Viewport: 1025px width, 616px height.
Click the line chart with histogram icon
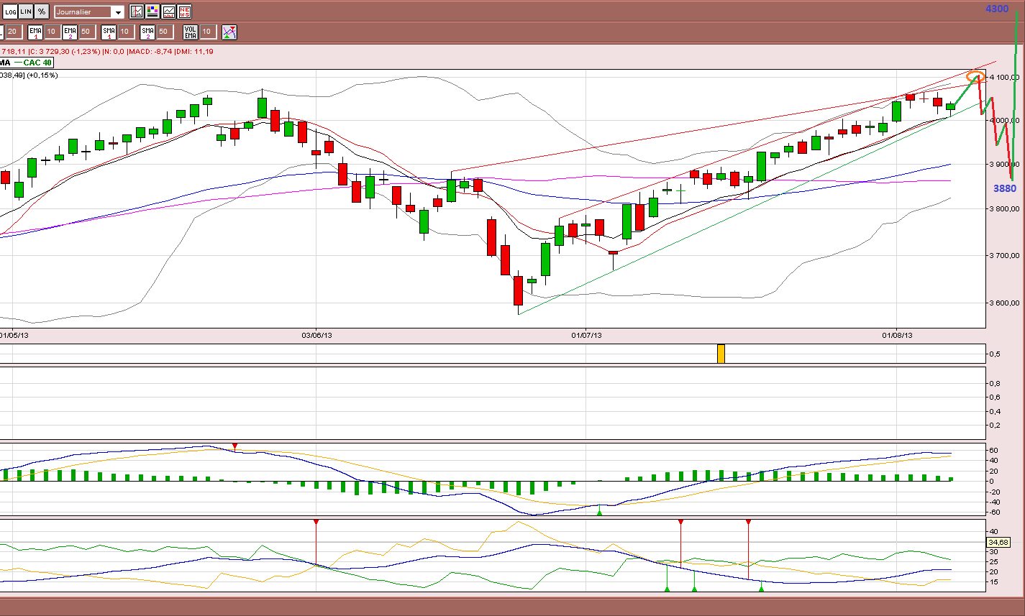coord(168,12)
